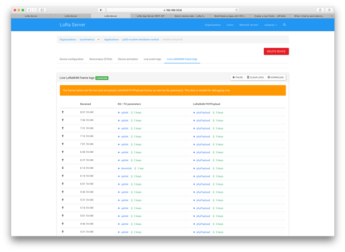This screenshot has width=345, height=252.
Task: Click the green connected status badge
Action: tap(102, 78)
